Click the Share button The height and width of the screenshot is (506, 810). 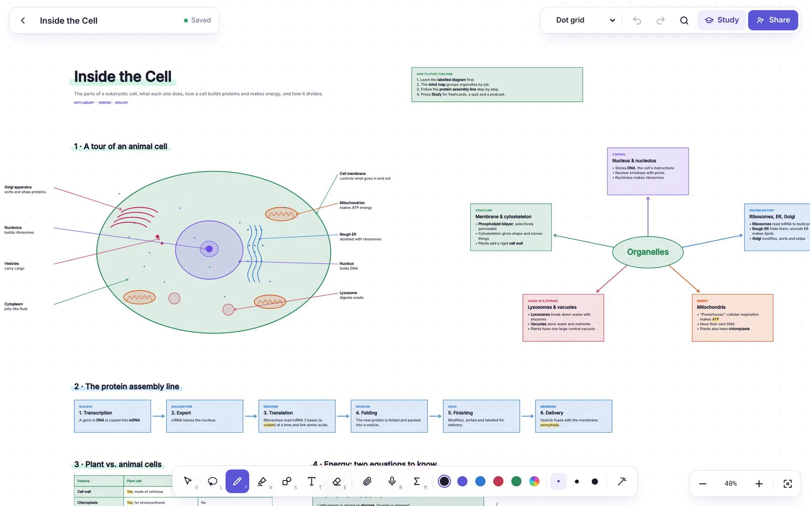pos(773,20)
